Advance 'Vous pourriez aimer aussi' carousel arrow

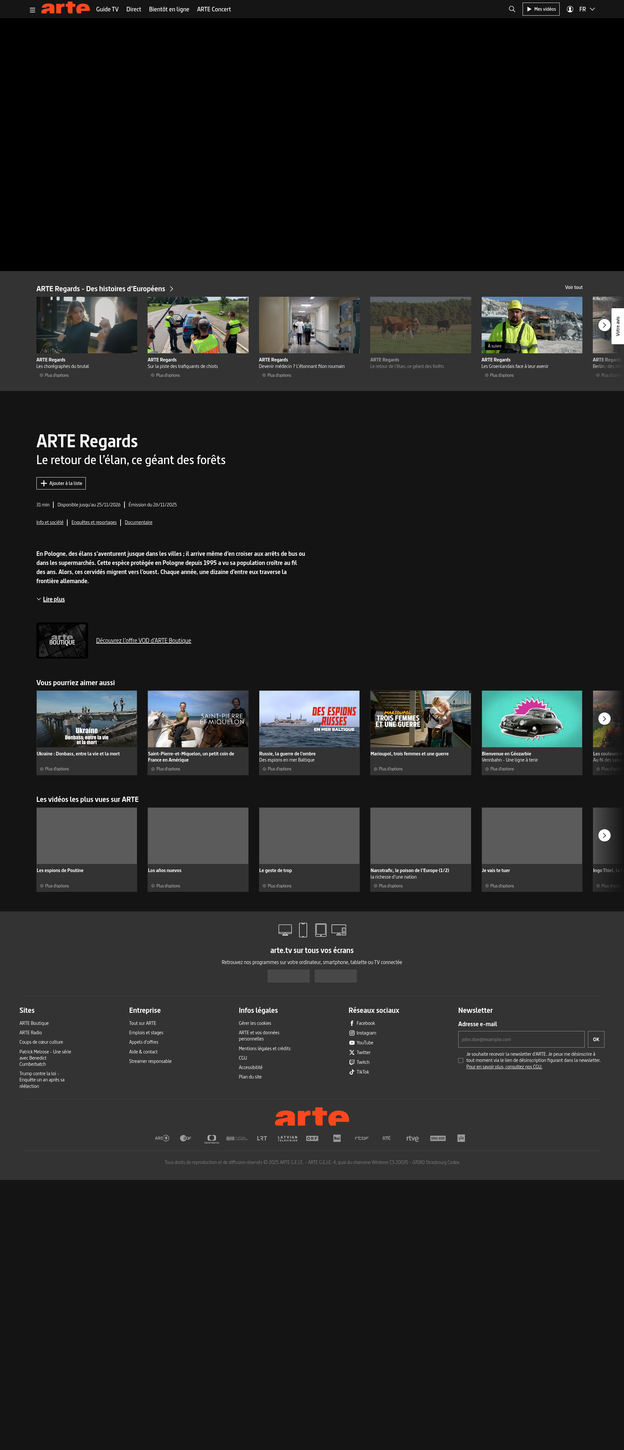604,718
